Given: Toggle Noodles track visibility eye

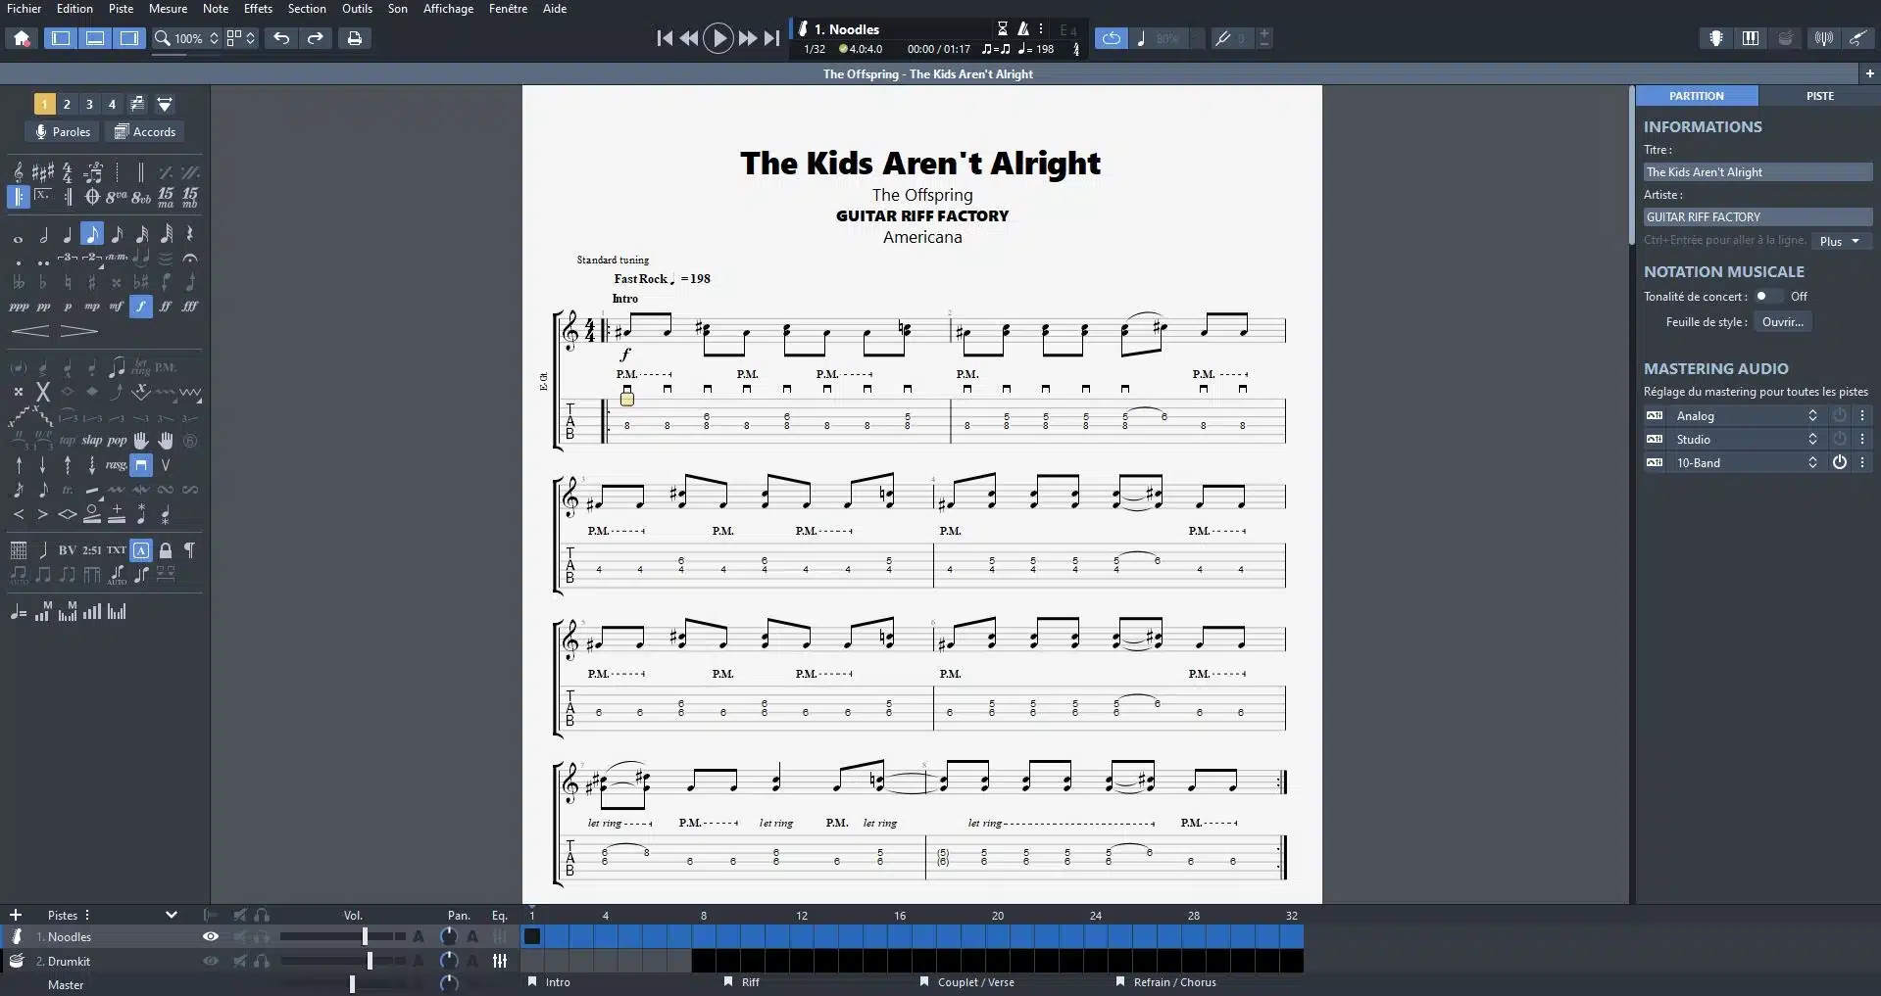Looking at the screenshot, I should click(210, 936).
